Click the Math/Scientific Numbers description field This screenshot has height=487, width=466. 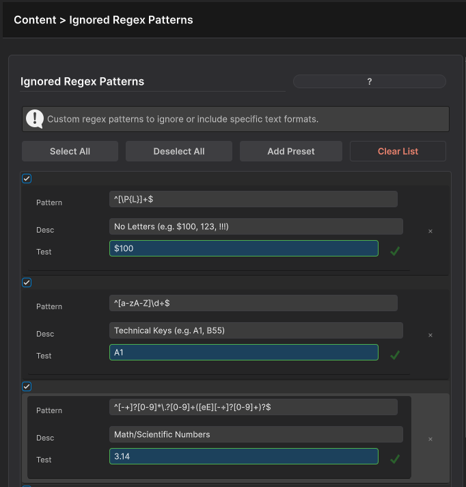pos(256,434)
